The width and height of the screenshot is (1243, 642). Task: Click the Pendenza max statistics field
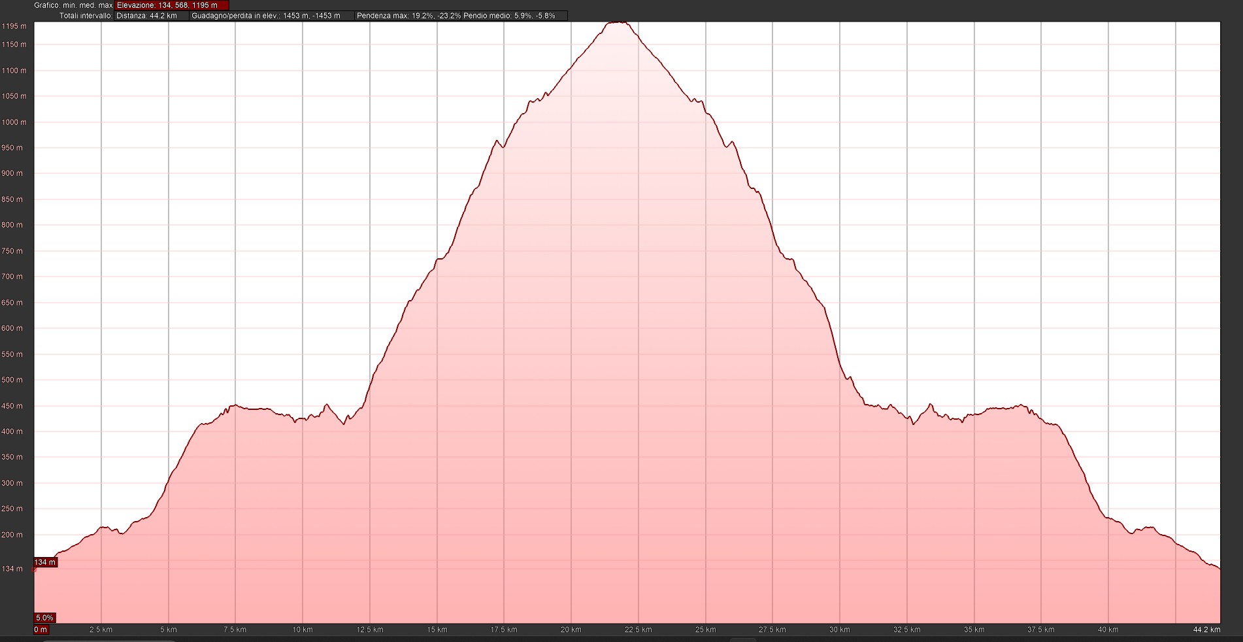point(408,16)
